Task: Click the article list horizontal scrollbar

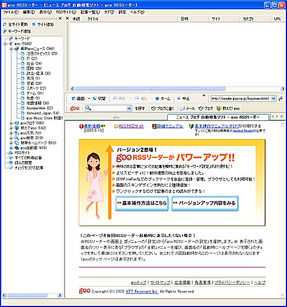Action: point(177,89)
